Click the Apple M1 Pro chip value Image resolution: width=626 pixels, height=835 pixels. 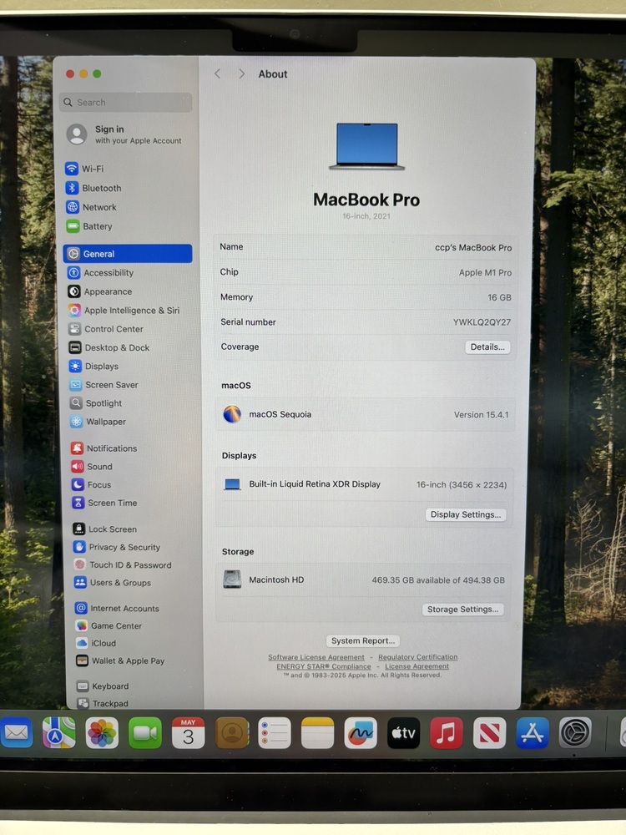point(485,273)
